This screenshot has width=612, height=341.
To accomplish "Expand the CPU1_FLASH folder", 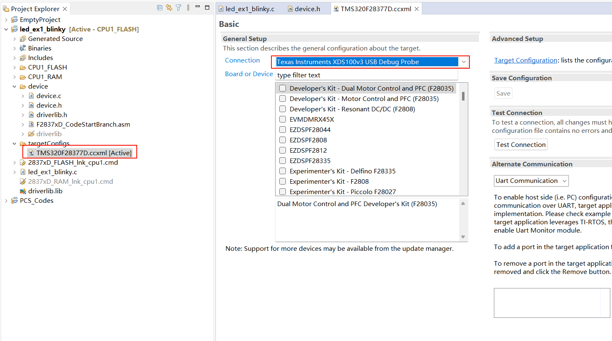I will (x=15, y=67).
